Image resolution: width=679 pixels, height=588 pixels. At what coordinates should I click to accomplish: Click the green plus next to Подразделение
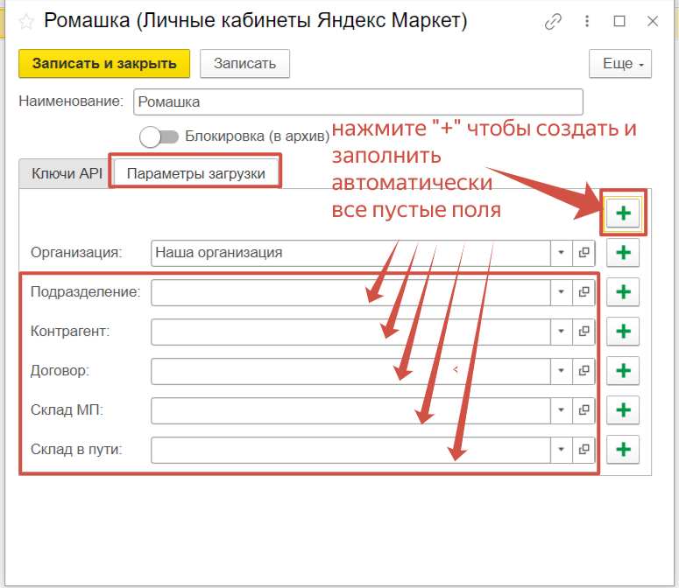click(623, 292)
